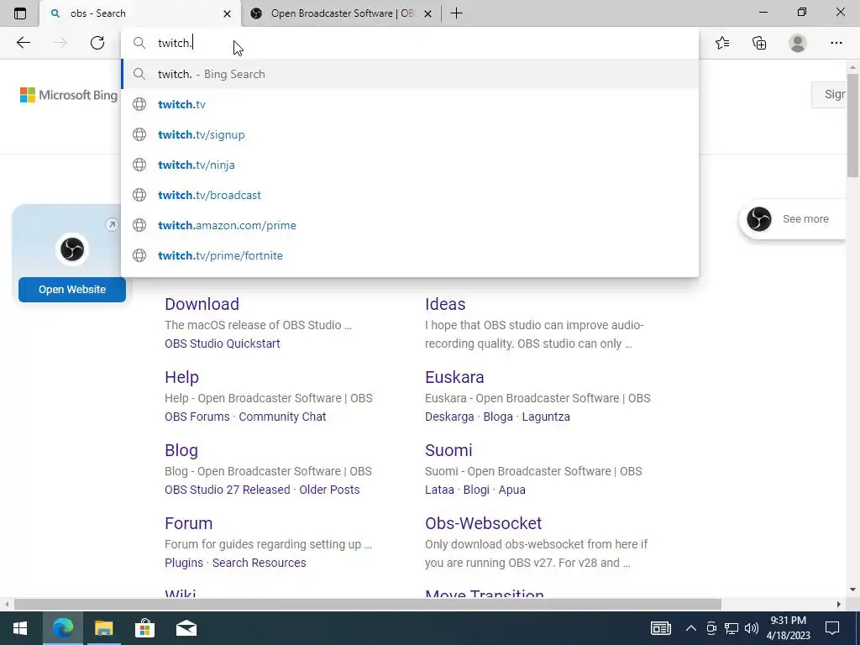Click the Microsoft Edge taskbar icon
The image size is (860, 645).
tap(62, 628)
